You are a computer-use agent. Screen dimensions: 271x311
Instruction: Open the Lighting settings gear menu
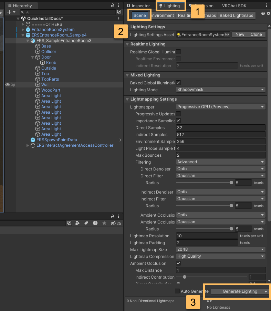point(268,14)
